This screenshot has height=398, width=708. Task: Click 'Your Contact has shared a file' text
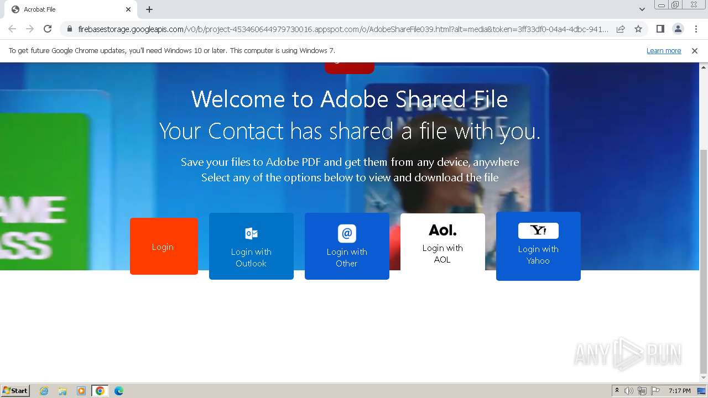(x=350, y=132)
